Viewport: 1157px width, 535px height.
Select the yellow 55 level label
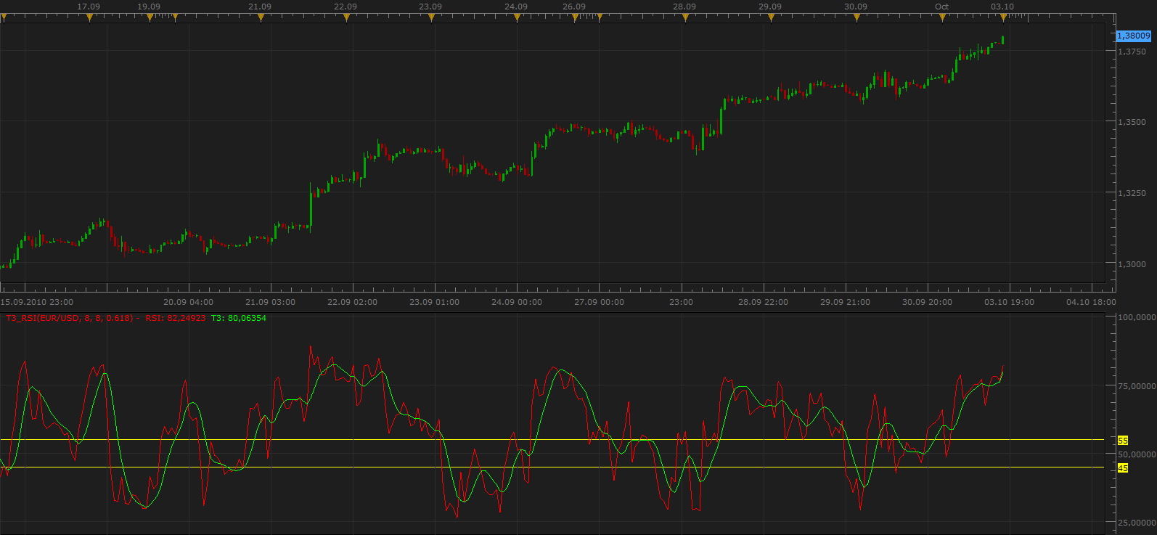[1123, 441]
